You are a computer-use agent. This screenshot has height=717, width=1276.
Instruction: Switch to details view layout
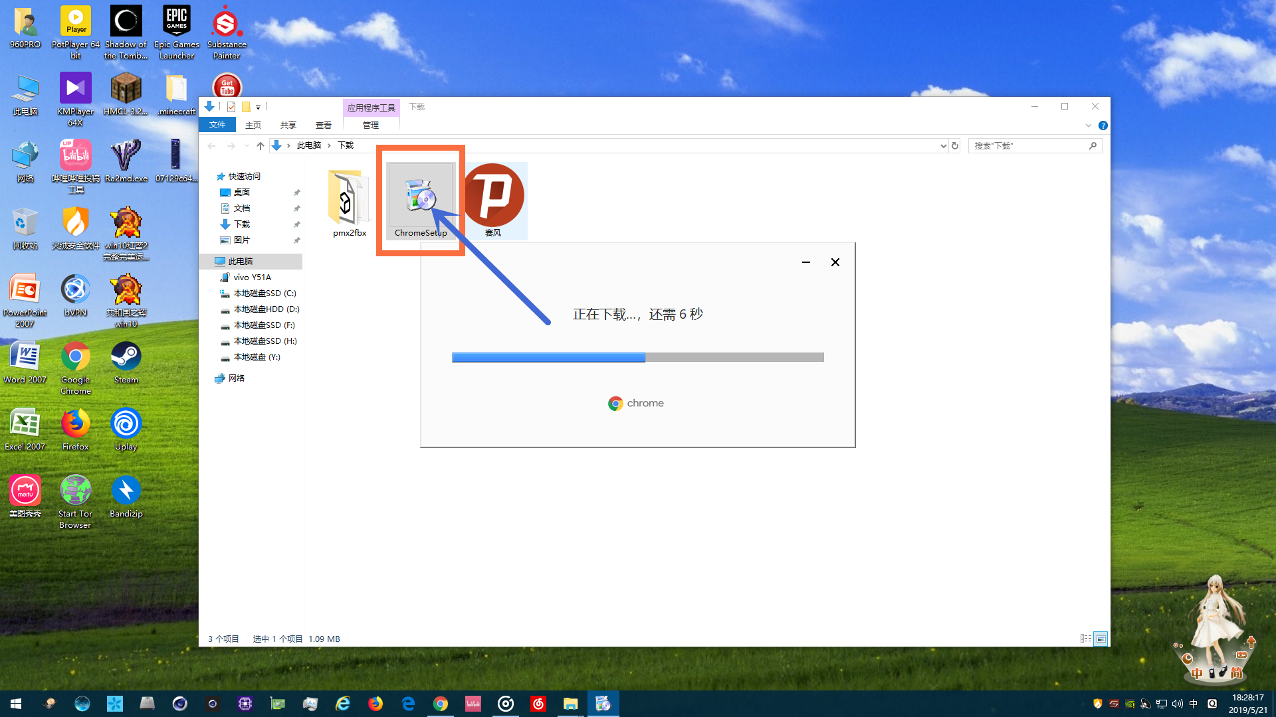pos(1086,639)
